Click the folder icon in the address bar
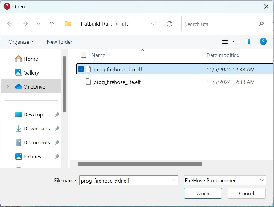Image resolution: width=274 pixels, height=207 pixels. pyautogui.click(x=68, y=23)
